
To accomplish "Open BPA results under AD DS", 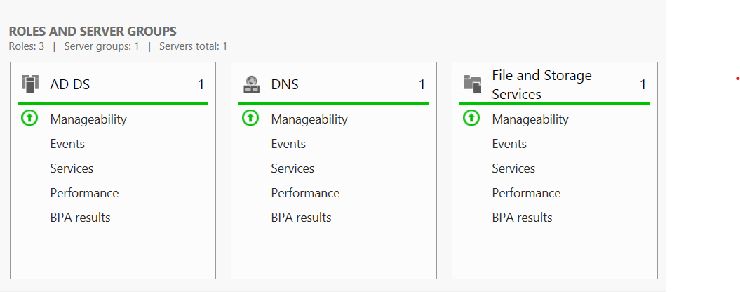I will pos(80,218).
